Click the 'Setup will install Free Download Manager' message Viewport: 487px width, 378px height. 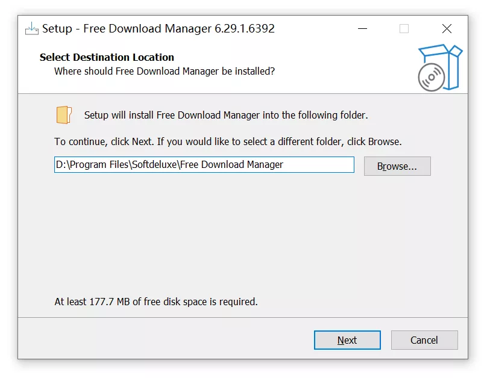(x=225, y=115)
